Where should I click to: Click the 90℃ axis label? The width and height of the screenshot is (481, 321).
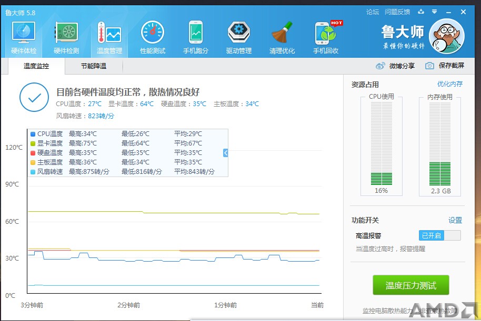click(x=12, y=184)
